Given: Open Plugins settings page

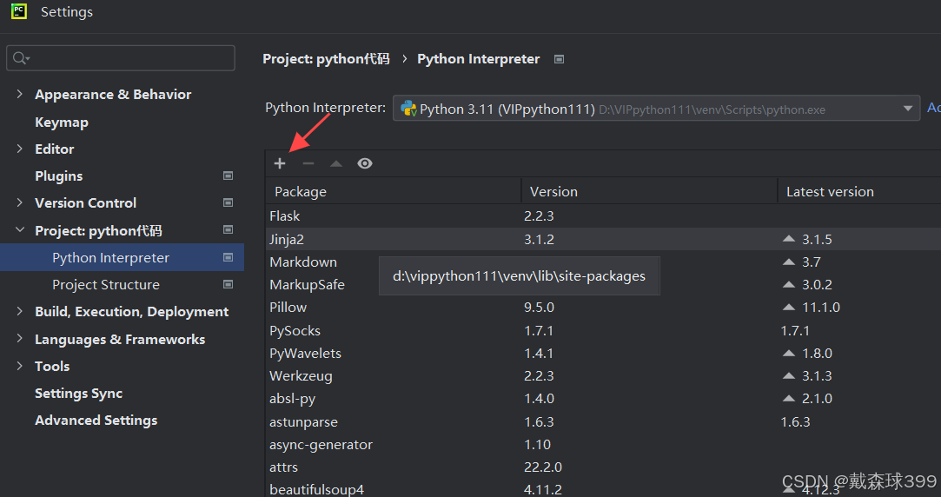Looking at the screenshot, I should coord(59,176).
